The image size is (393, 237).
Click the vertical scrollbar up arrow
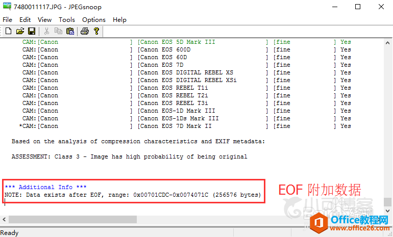(x=388, y=43)
